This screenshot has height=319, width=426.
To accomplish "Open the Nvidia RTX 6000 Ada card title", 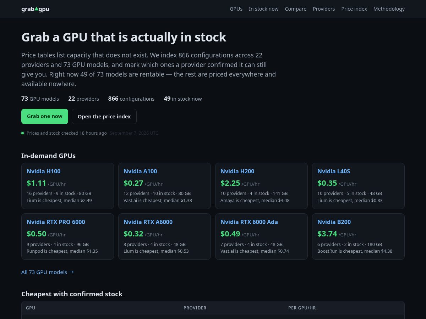I will coord(249,222).
